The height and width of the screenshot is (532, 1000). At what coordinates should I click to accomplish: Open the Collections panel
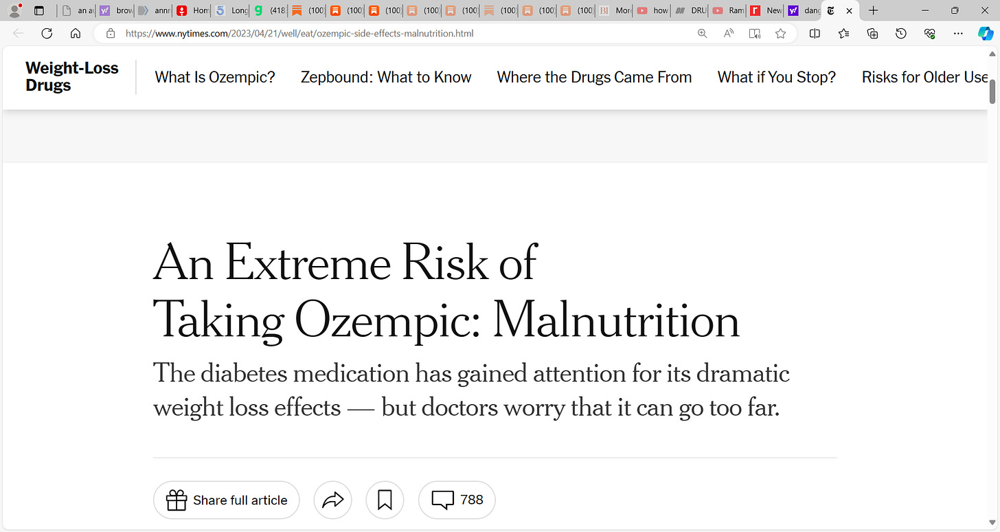click(x=872, y=33)
